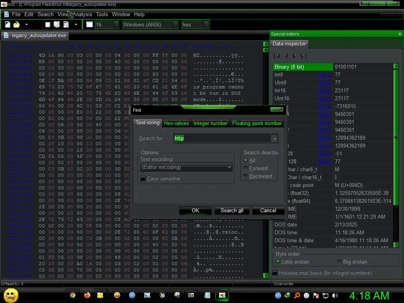Click OK in the Find dialog
Viewport: 404px width, 303px height.
[195, 211]
